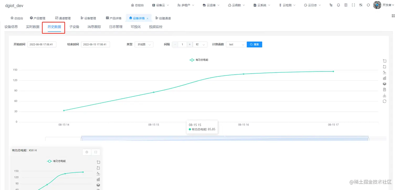397x190 pixels.
Task: Open data view icon in main chart toolbox
Action: point(384,90)
